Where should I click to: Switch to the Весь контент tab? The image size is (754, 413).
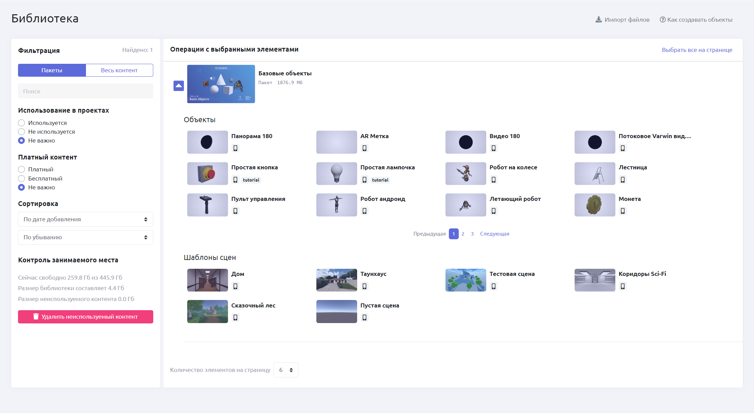coord(119,70)
